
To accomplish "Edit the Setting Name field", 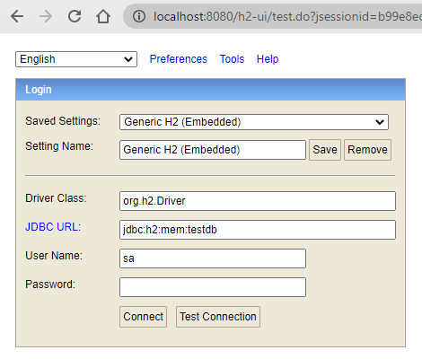I will click(x=213, y=150).
